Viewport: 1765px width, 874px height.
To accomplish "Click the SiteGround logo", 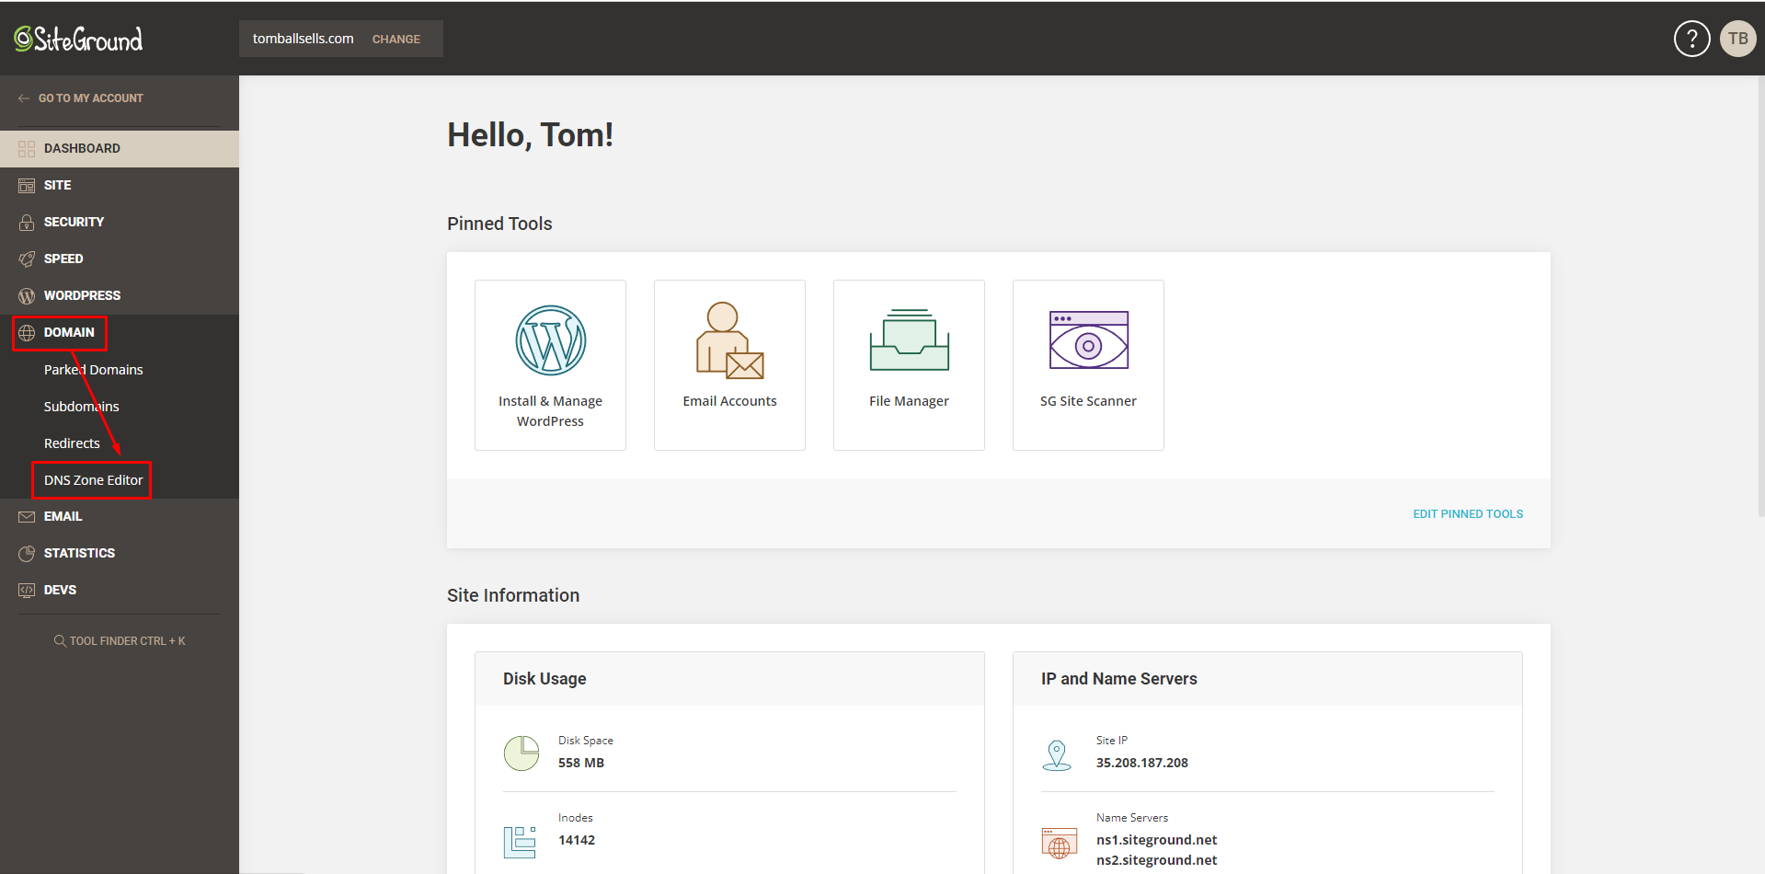I will [78, 39].
